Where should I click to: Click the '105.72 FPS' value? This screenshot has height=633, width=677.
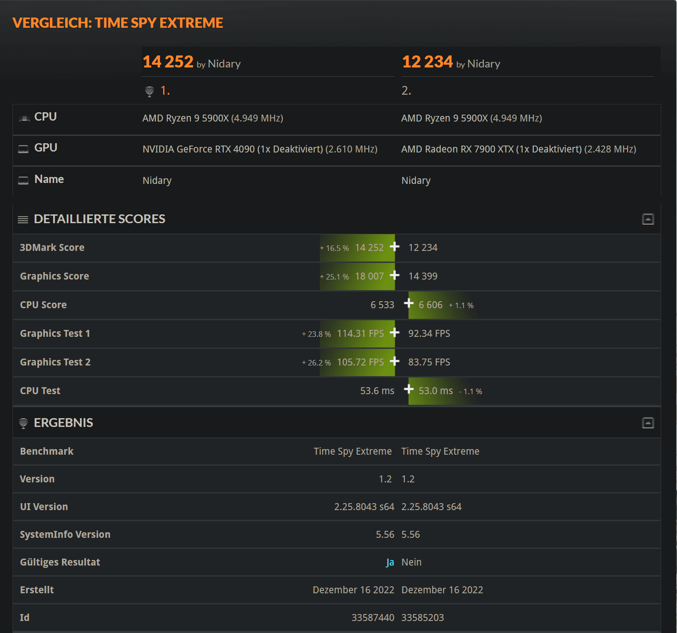pyautogui.click(x=360, y=362)
